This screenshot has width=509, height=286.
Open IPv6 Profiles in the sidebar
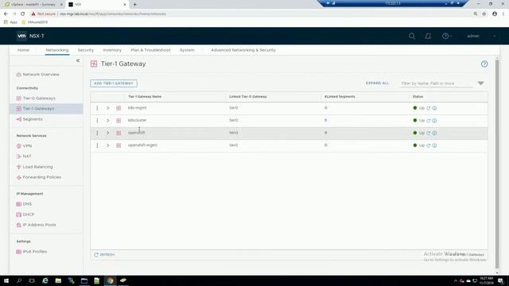click(32, 252)
